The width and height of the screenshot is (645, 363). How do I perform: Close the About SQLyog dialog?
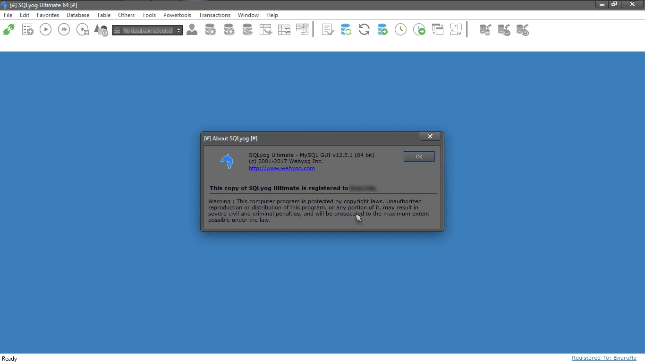click(430, 136)
